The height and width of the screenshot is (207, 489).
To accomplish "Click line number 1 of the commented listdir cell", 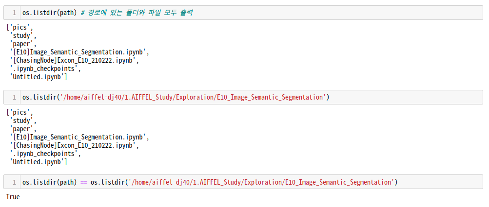I will tap(14, 13).
